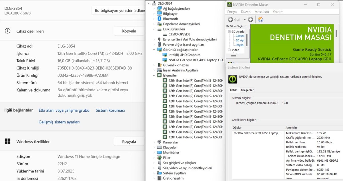Screen dimensions: 343x181
Task: Select the Bluetooth icon in device tree
Action: point(159,19)
